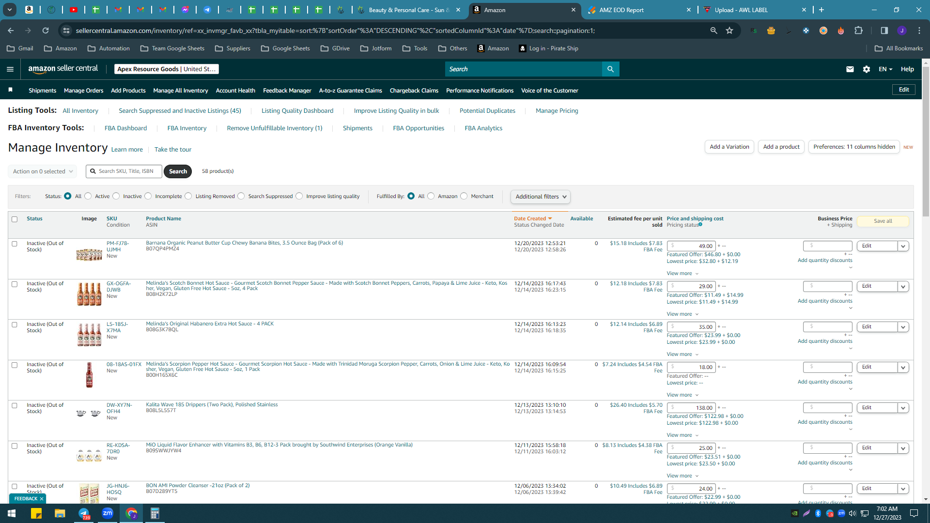The image size is (930, 523).
Task: Switch to the Upload - AWL LABEL tab
Action: [x=755, y=10]
